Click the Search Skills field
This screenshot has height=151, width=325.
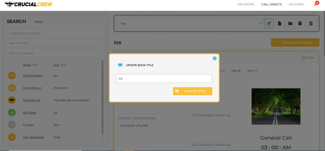55,43
